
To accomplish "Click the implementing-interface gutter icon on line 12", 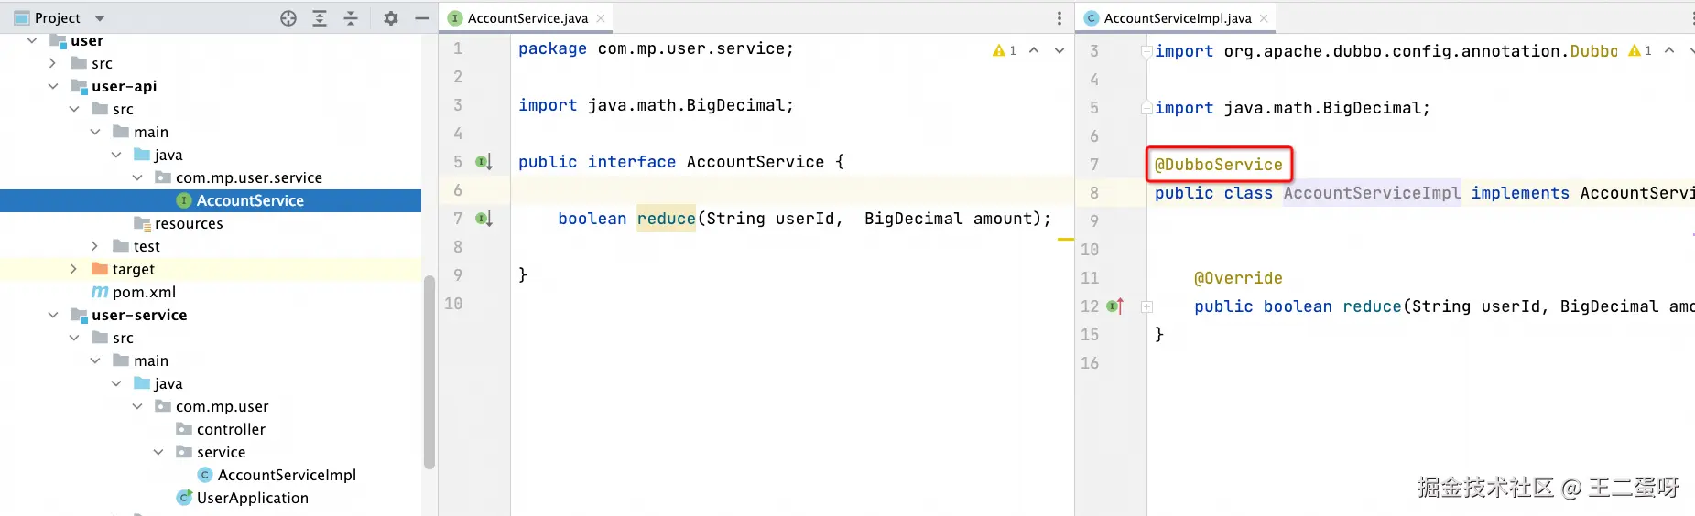I will pyautogui.click(x=1115, y=306).
